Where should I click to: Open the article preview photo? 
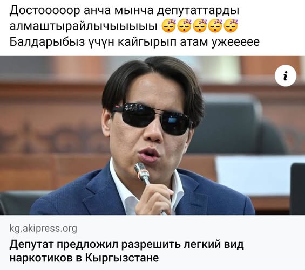(152, 135)
